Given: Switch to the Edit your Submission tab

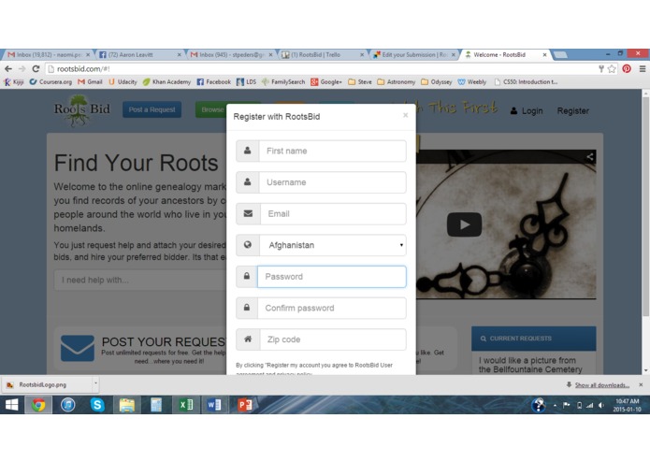Looking at the screenshot, I should point(413,54).
